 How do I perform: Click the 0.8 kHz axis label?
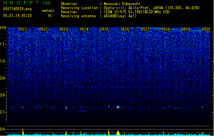click(3, 95)
